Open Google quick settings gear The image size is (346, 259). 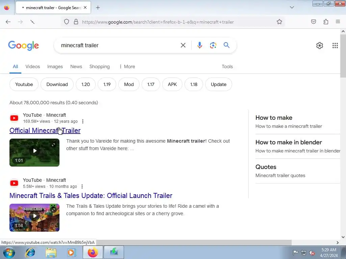coord(320,46)
